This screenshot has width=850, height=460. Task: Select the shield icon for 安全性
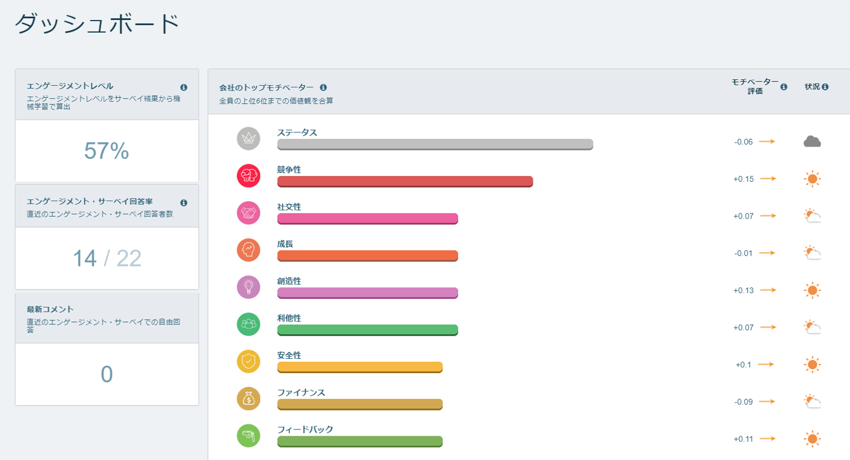249,362
